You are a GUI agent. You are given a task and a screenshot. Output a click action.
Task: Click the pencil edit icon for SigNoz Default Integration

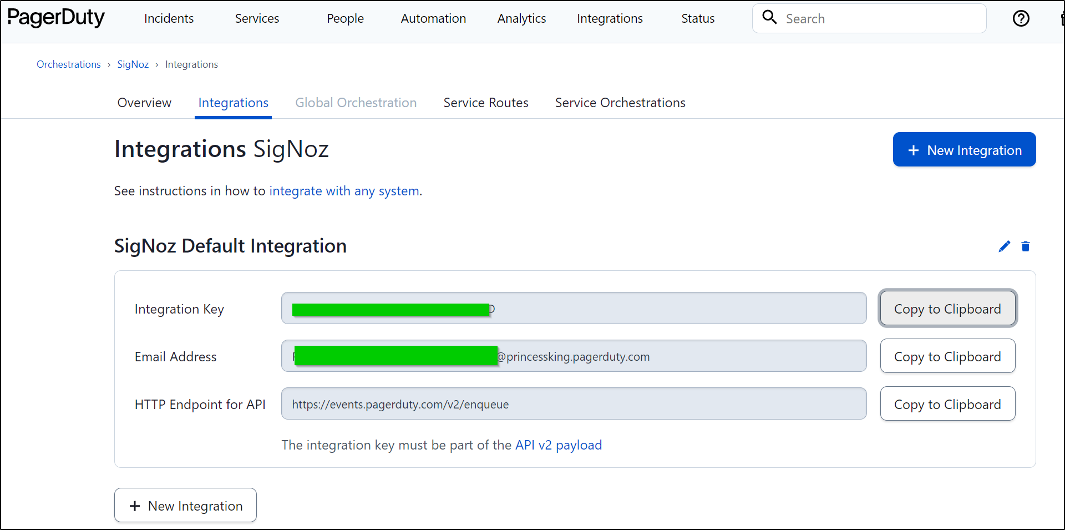[x=1004, y=246]
